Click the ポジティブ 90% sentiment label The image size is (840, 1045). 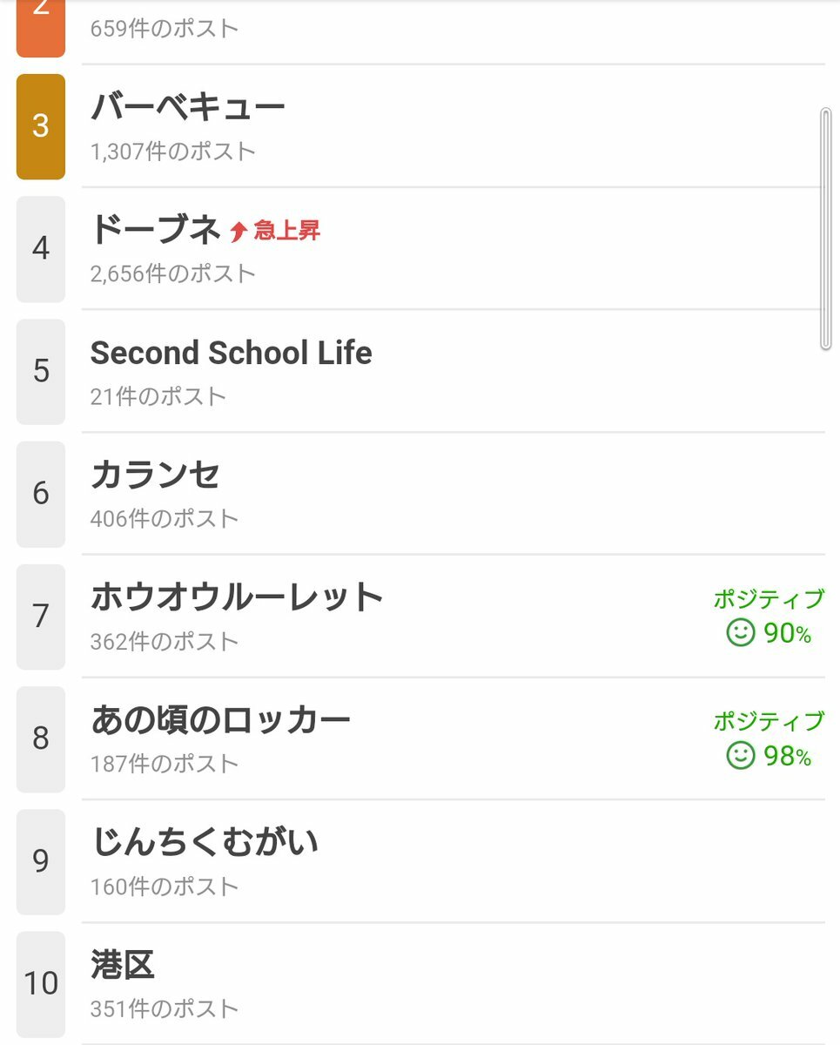click(x=769, y=617)
